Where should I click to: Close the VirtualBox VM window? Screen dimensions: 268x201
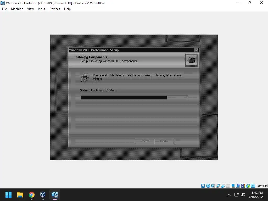261,3
